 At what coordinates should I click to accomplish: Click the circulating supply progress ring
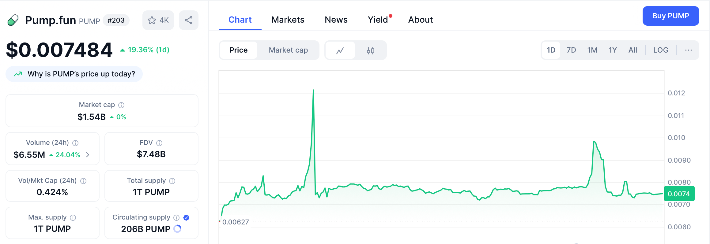177,229
